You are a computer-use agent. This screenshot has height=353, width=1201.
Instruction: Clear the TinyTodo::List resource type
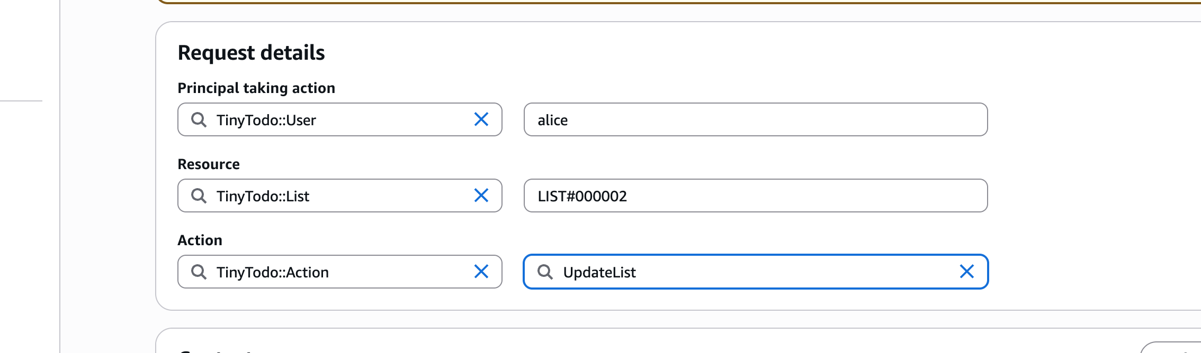point(481,196)
